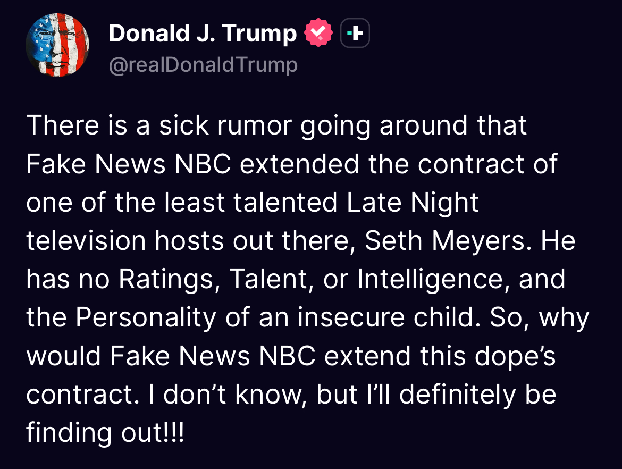Open the @realDonaldTrump handle link
622x469 pixels.
(203, 65)
